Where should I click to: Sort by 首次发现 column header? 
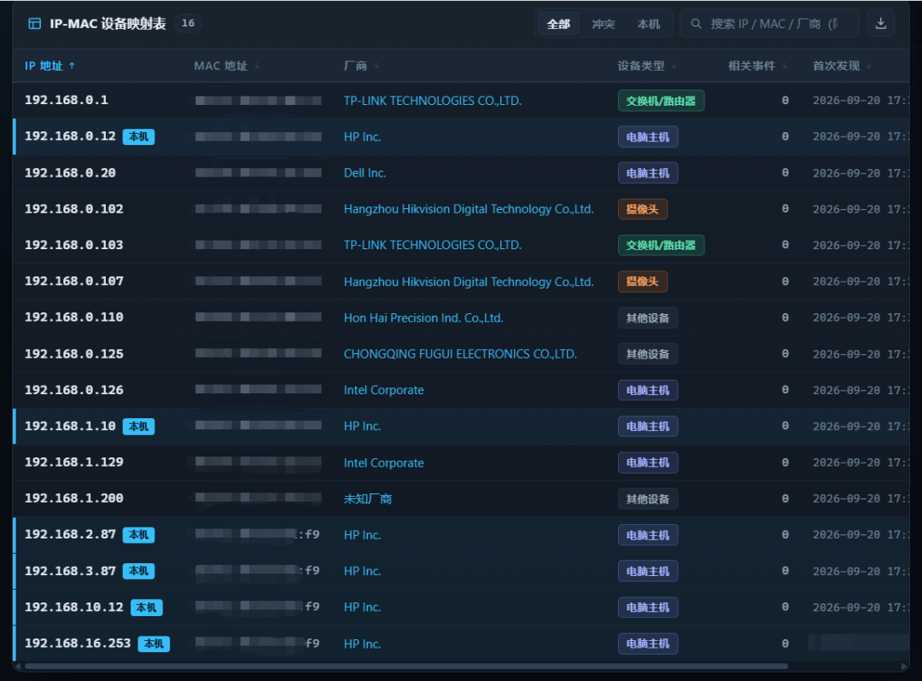(842, 66)
